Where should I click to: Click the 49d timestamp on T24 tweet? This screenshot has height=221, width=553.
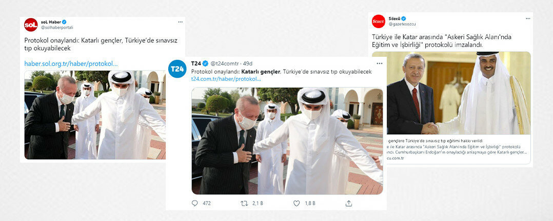pyautogui.click(x=248, y=64)
